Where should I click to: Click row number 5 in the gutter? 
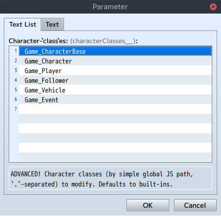point(16,90)
